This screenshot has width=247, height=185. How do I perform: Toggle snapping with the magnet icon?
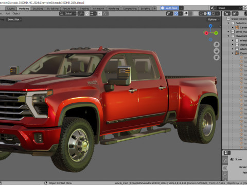pos(87,13)
